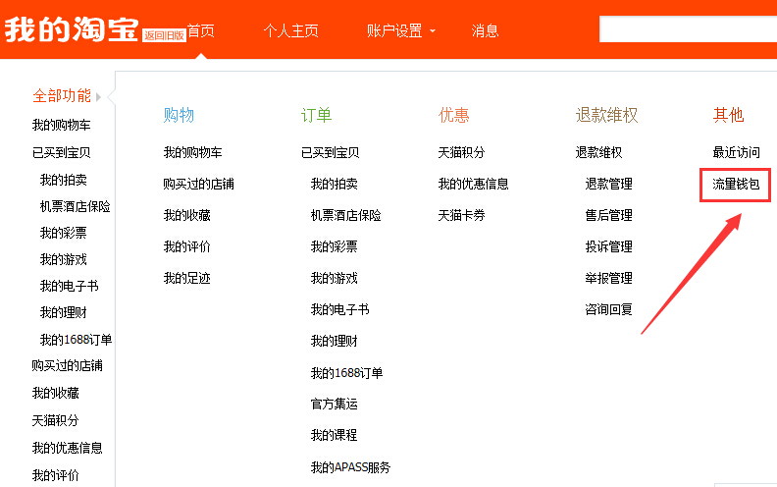The width and height of the screenshot is (777, 487).
Task: Click the 订单 column heading
Action: tap(316, 115)
